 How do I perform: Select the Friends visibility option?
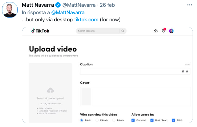[x=97, y=120]
